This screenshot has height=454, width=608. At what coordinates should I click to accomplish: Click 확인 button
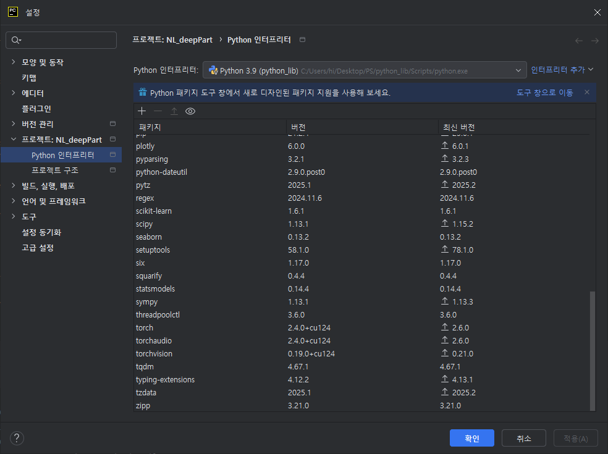(x=472, y=438)
